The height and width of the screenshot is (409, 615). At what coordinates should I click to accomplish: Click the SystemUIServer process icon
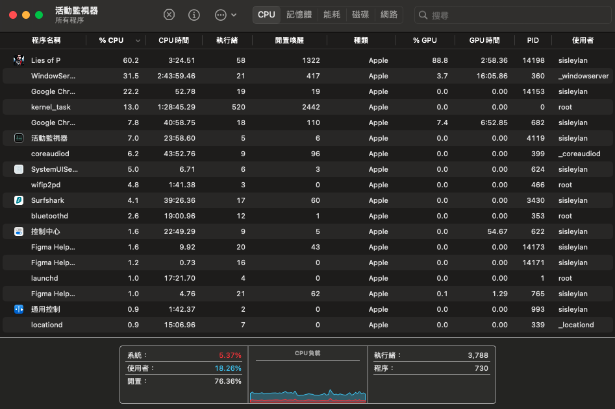pos(19,169)
